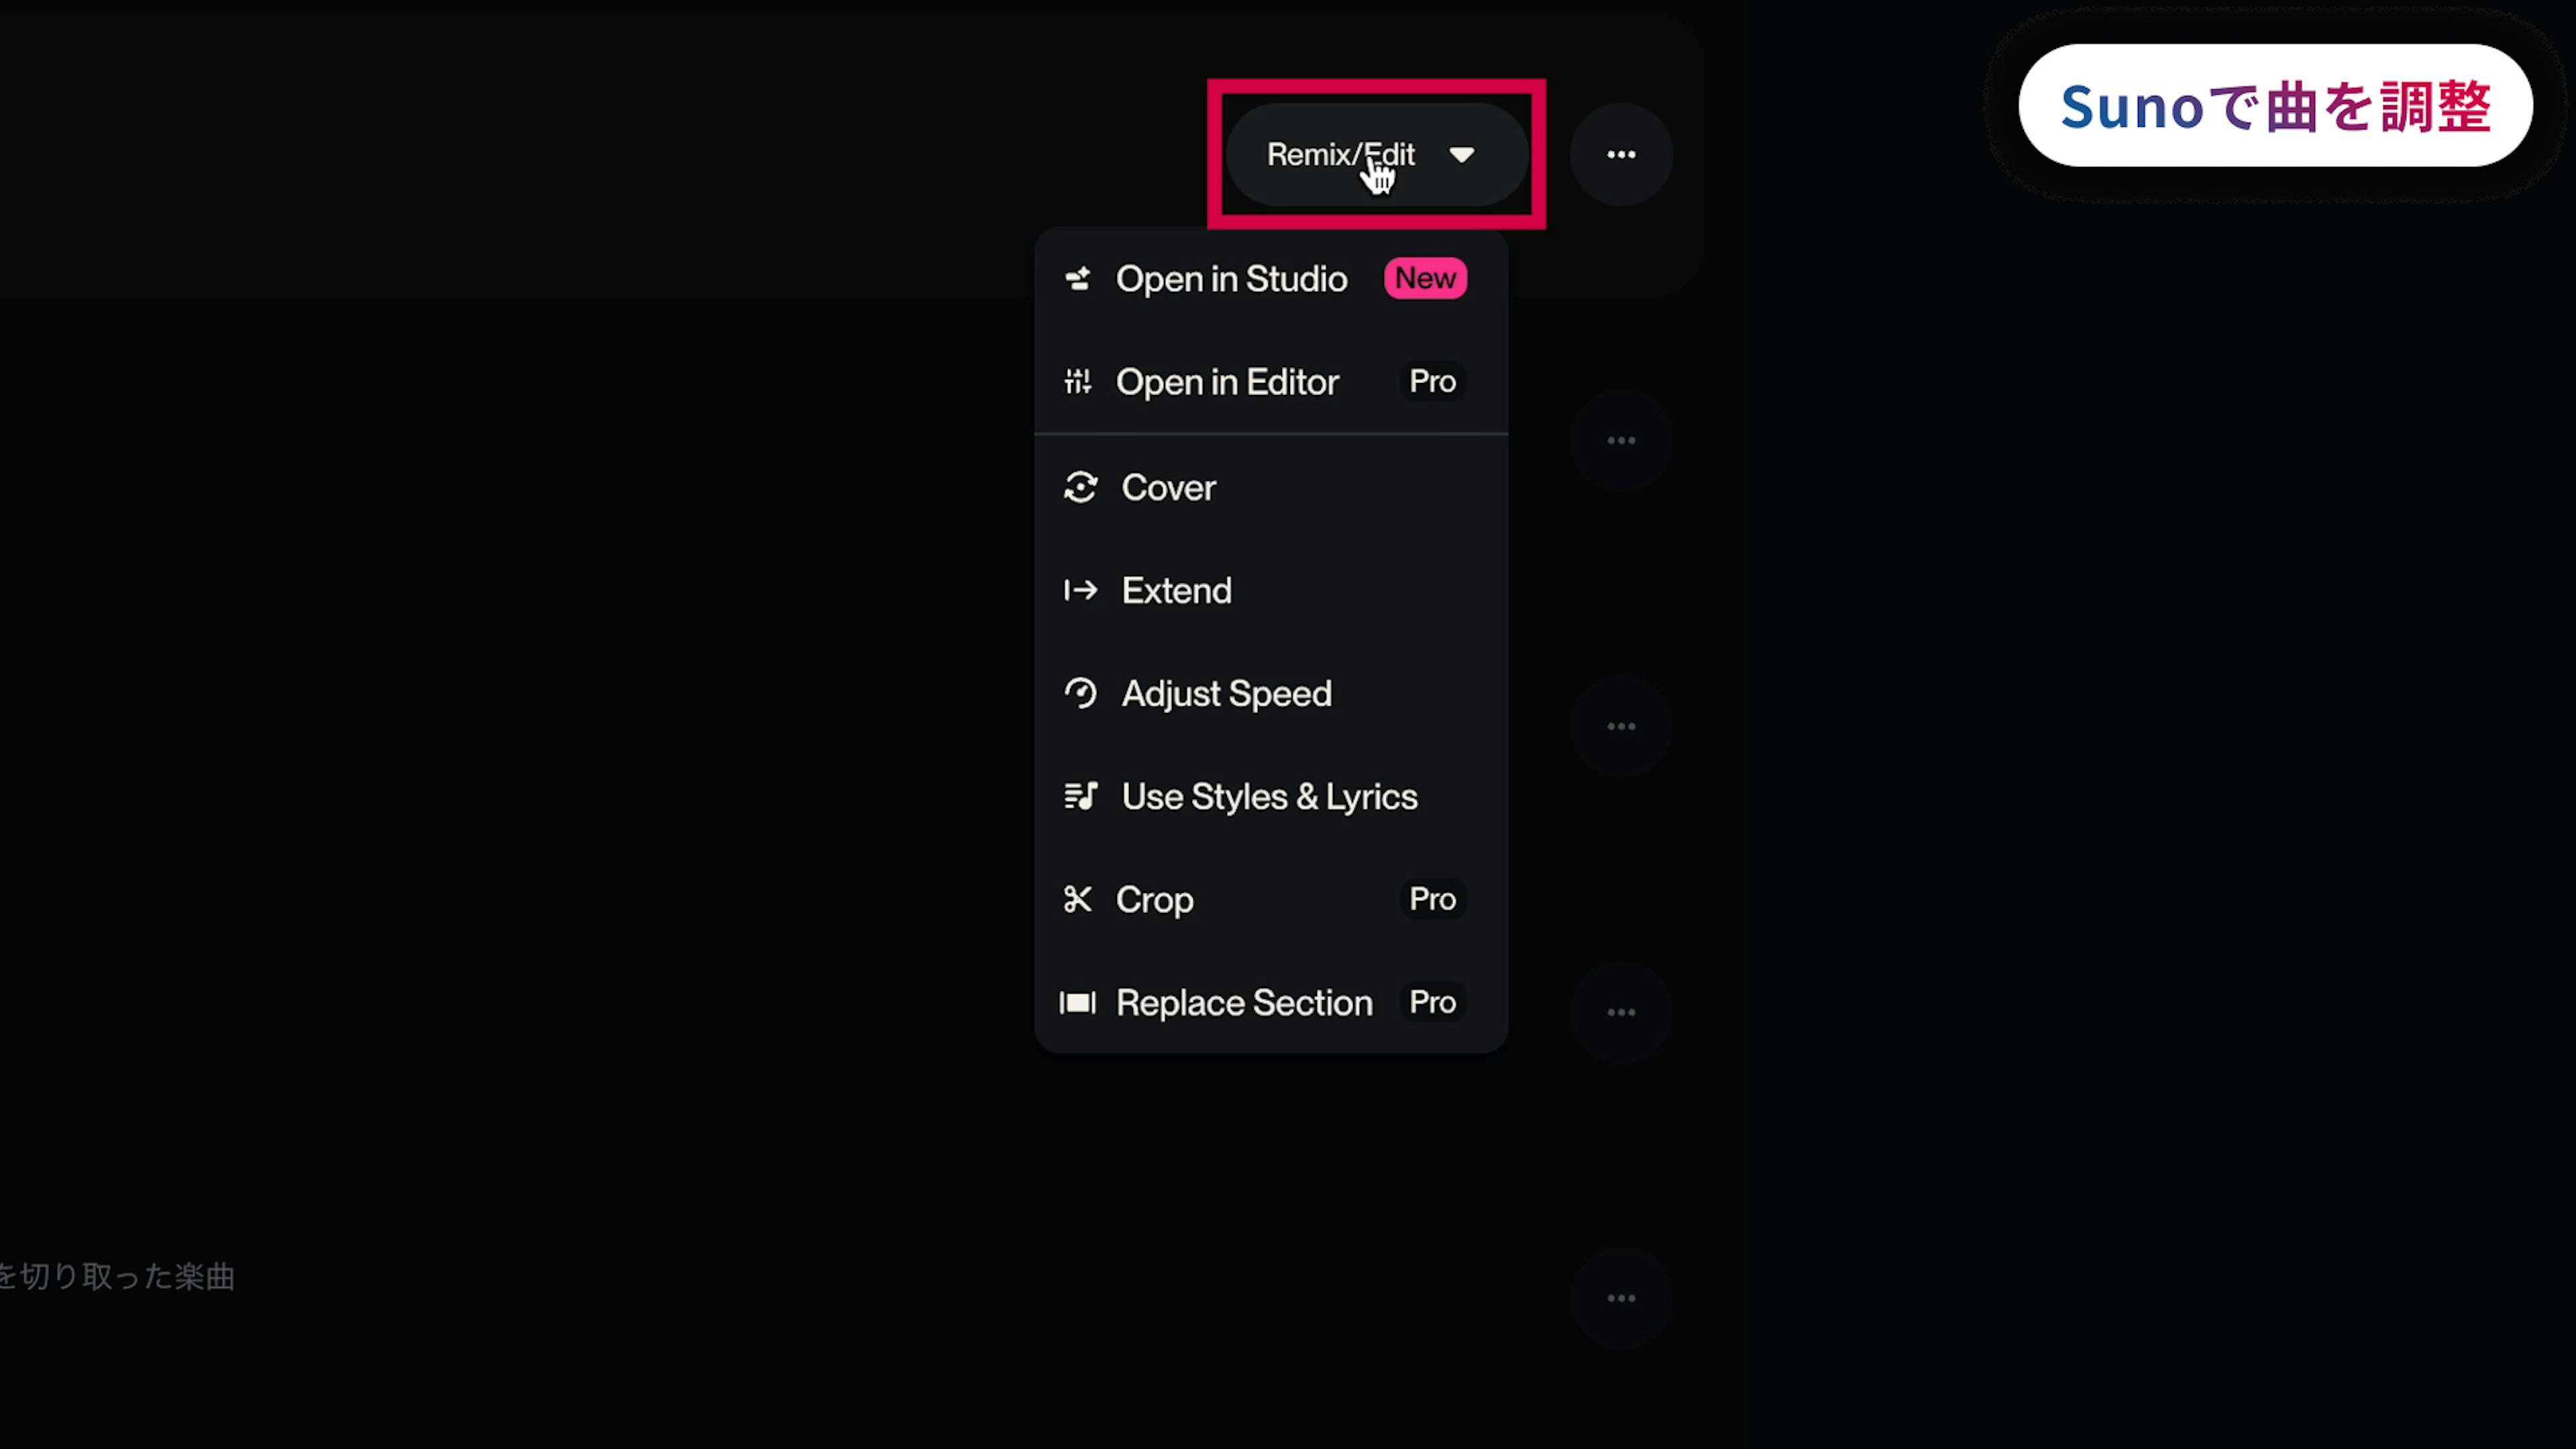Click the Adjust Speed gauge icon
2576x1449 pixels.
pos(1080,694)
